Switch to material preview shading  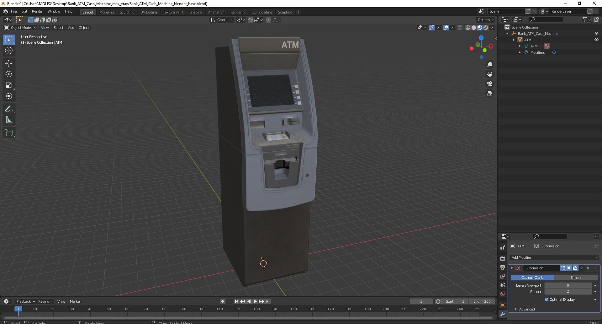479,28
